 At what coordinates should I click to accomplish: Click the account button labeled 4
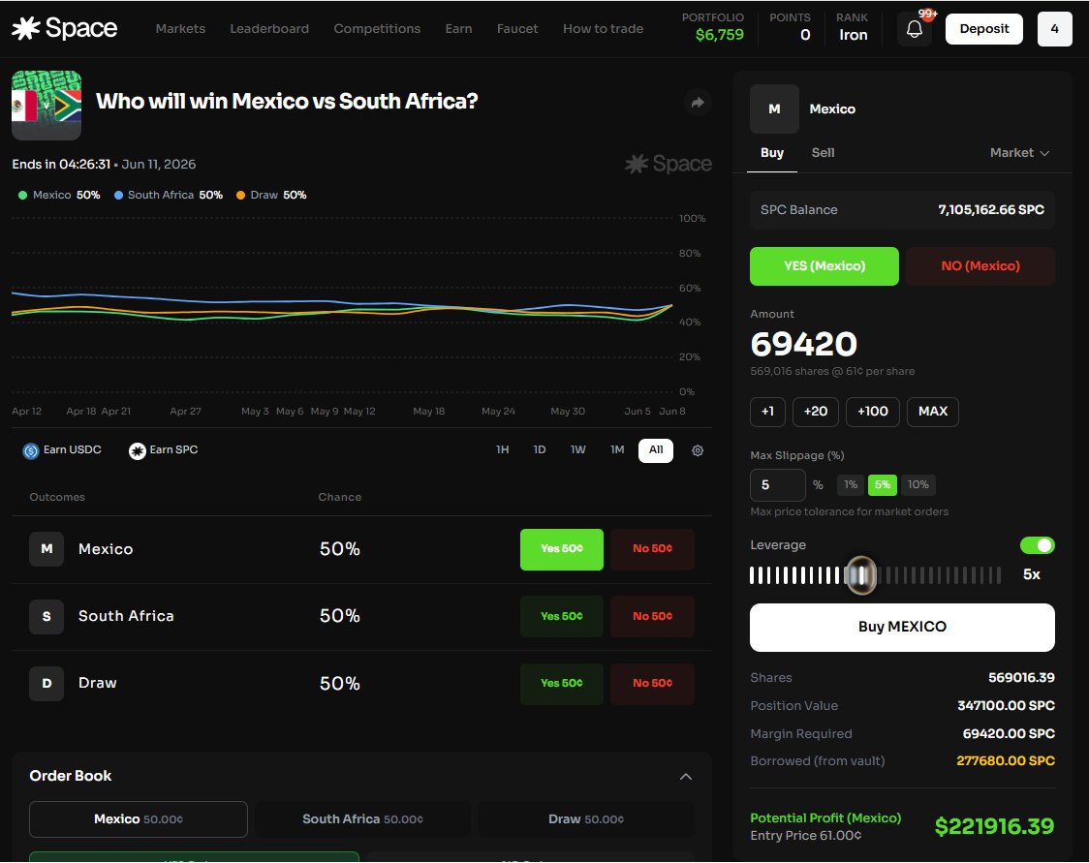pos(1054,29)
